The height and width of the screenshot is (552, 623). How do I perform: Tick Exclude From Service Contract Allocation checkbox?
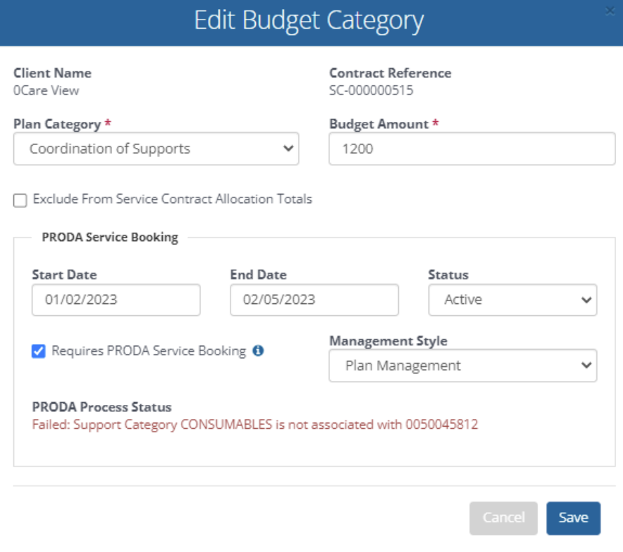pos(20,200)
